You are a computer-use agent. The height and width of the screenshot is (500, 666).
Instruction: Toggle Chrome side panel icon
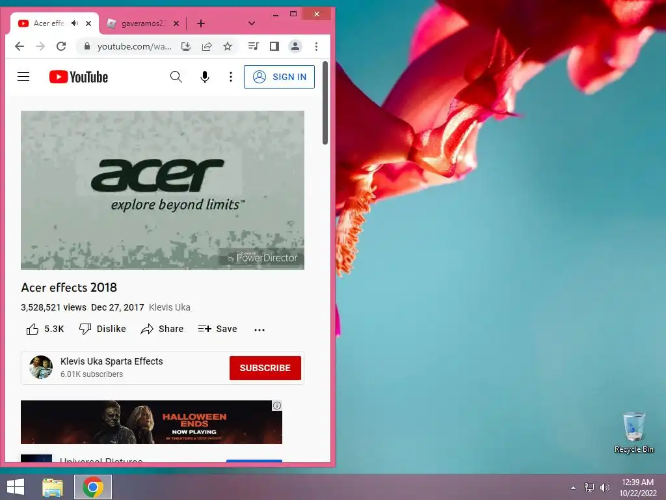(x=274, y=46)
